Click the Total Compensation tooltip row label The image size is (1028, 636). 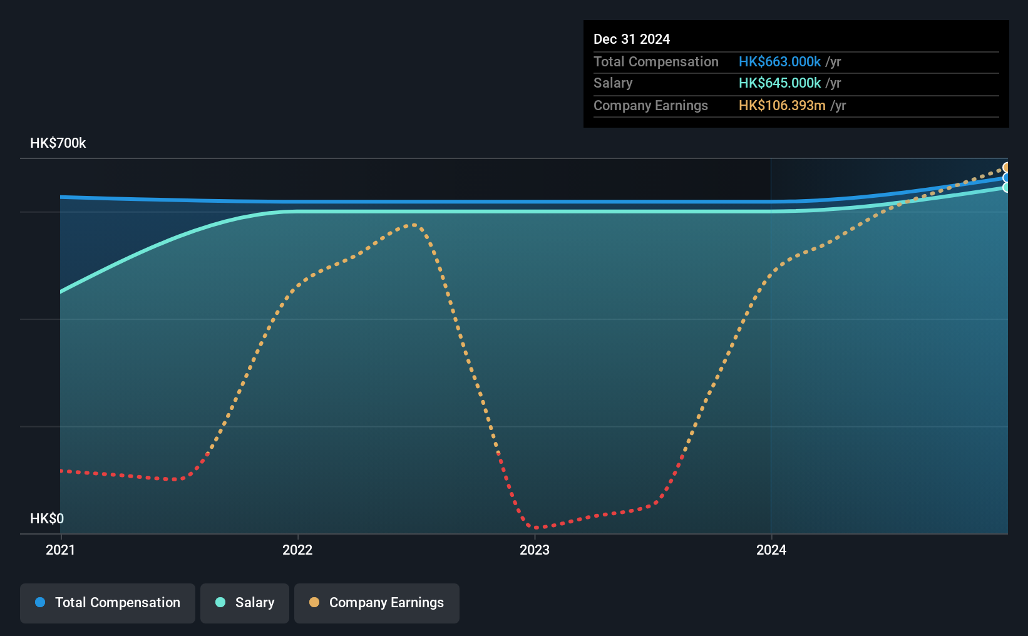(656, 62)
